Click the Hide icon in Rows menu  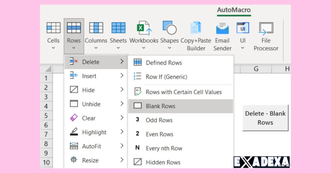tap(74, 89)
